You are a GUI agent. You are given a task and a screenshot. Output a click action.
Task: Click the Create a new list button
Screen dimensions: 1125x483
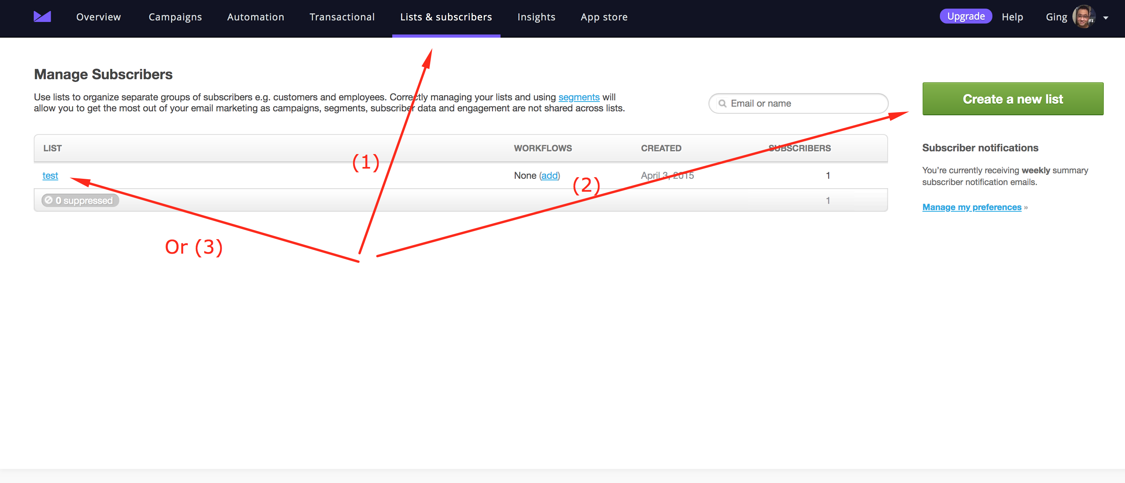1013,99
